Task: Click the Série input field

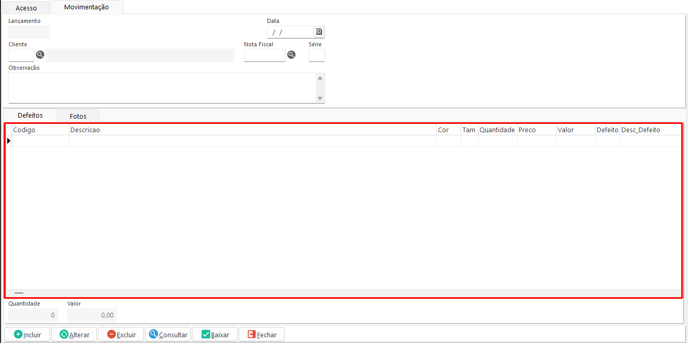Action: tap(316, 55)
